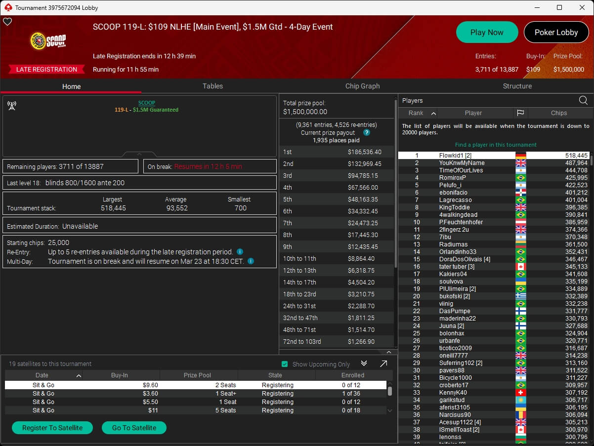Collapse the payout list using the up chevron

pyautogui.click(x=388, y=352)
